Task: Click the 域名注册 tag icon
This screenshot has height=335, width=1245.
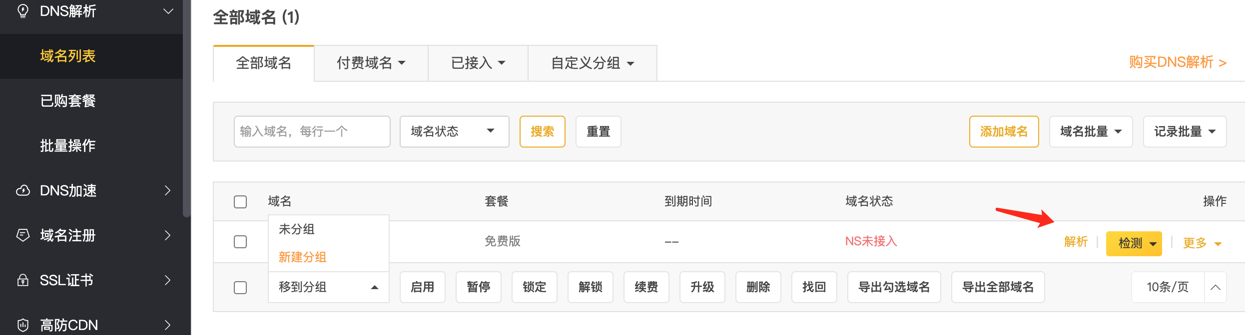Action: pos(23,235)
